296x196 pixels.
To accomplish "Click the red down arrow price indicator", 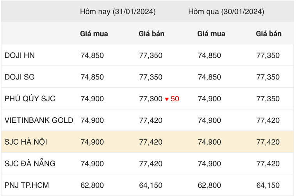I will point(167,99).
